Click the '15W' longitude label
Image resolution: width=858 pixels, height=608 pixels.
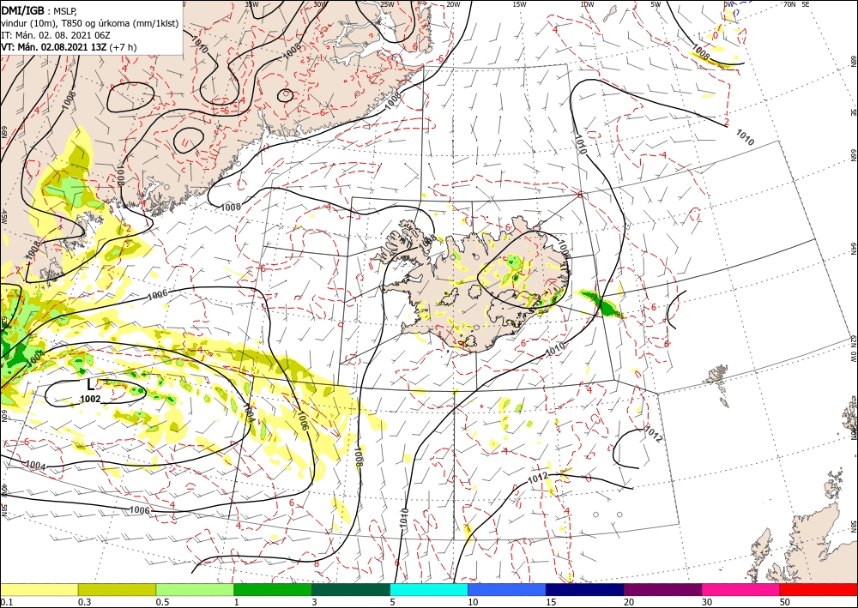pos(519,4)
